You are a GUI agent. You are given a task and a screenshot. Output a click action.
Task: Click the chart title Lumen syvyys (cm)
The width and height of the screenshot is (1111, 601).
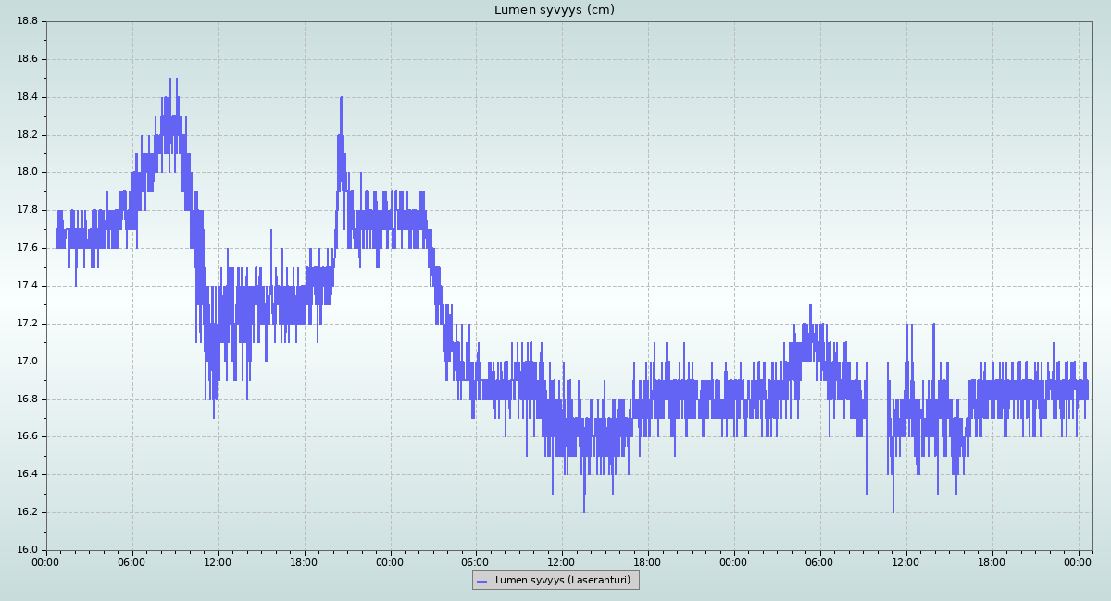[x=554, y=10]
